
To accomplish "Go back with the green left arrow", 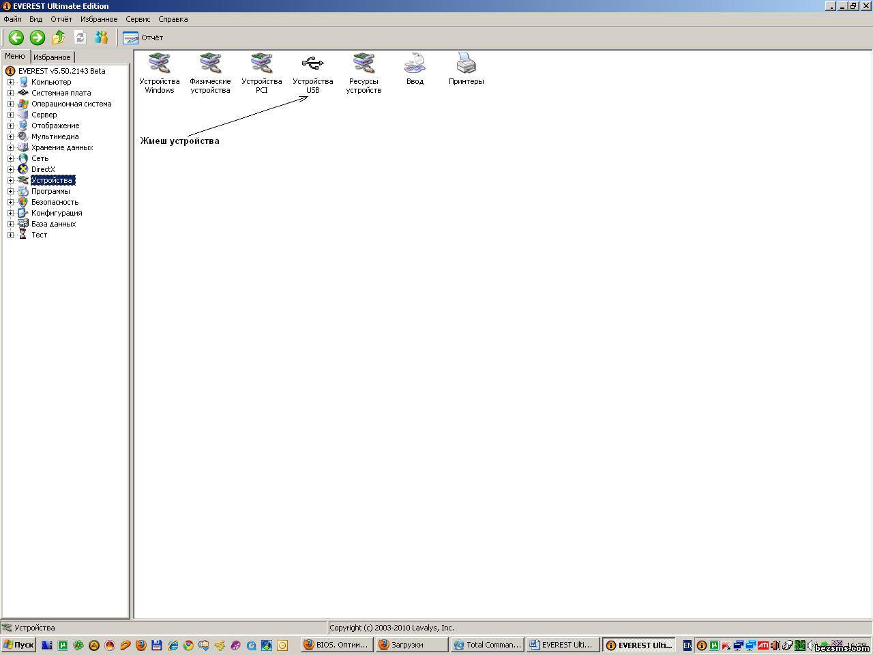I will click(16, 38).
